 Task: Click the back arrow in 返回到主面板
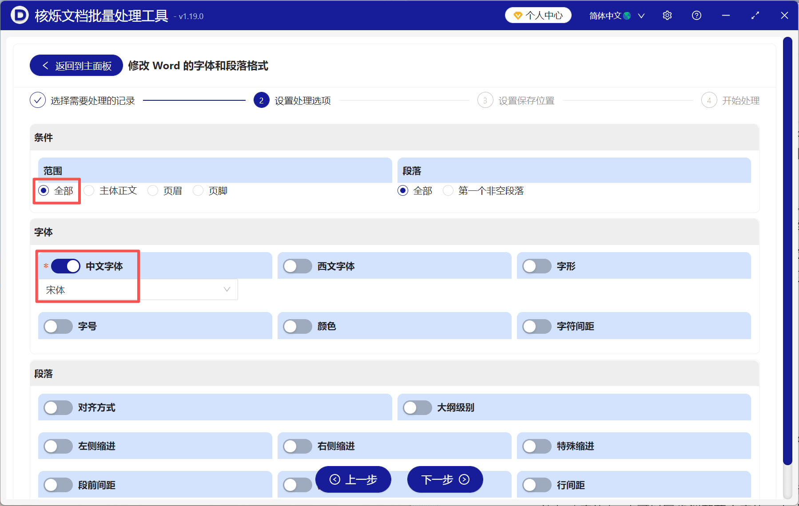click(45, 65)
